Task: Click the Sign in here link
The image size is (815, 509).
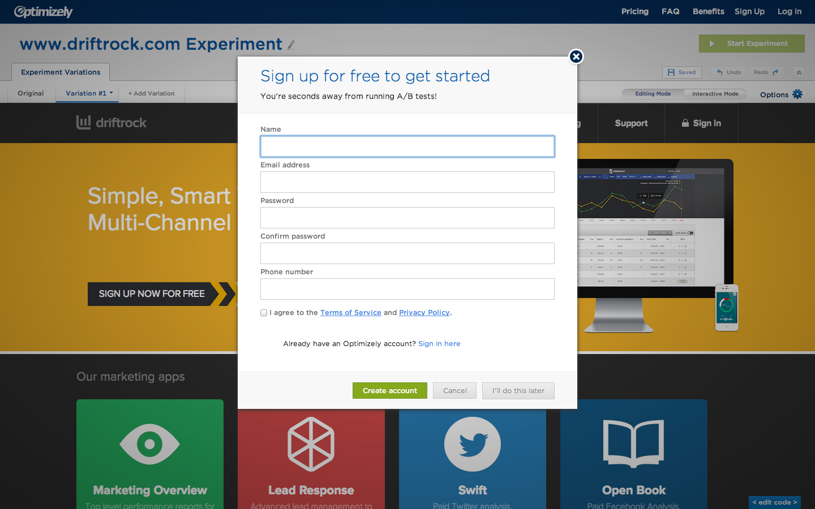Action: [x=439, y=344]
